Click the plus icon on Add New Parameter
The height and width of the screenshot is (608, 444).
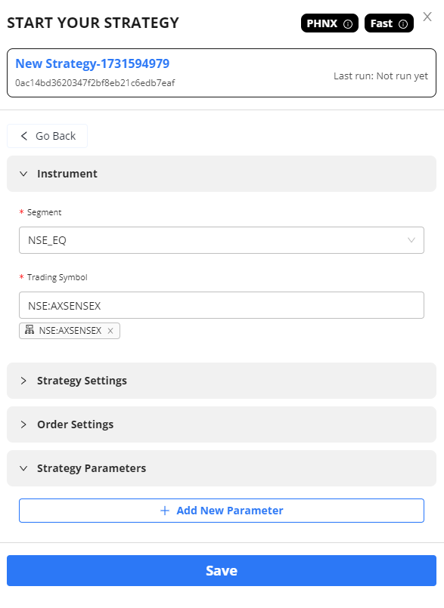click(x=165, y=511)
